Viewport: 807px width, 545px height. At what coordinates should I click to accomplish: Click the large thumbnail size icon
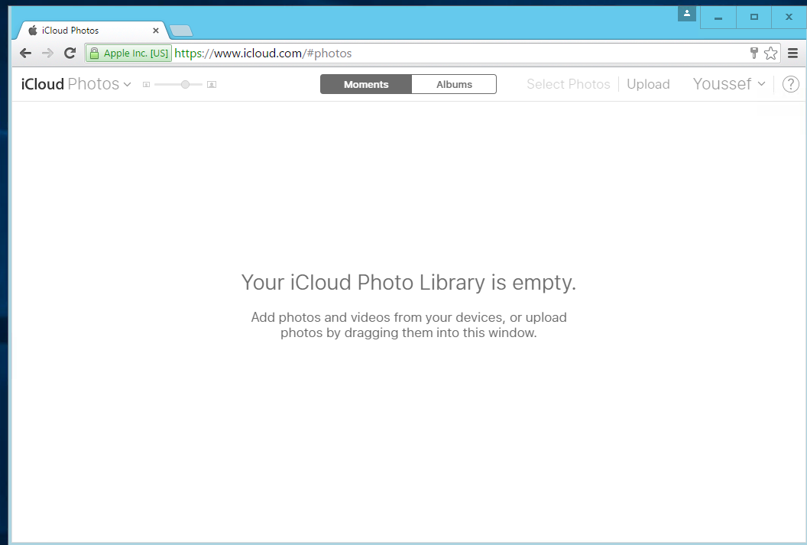[x=212, y=84]
